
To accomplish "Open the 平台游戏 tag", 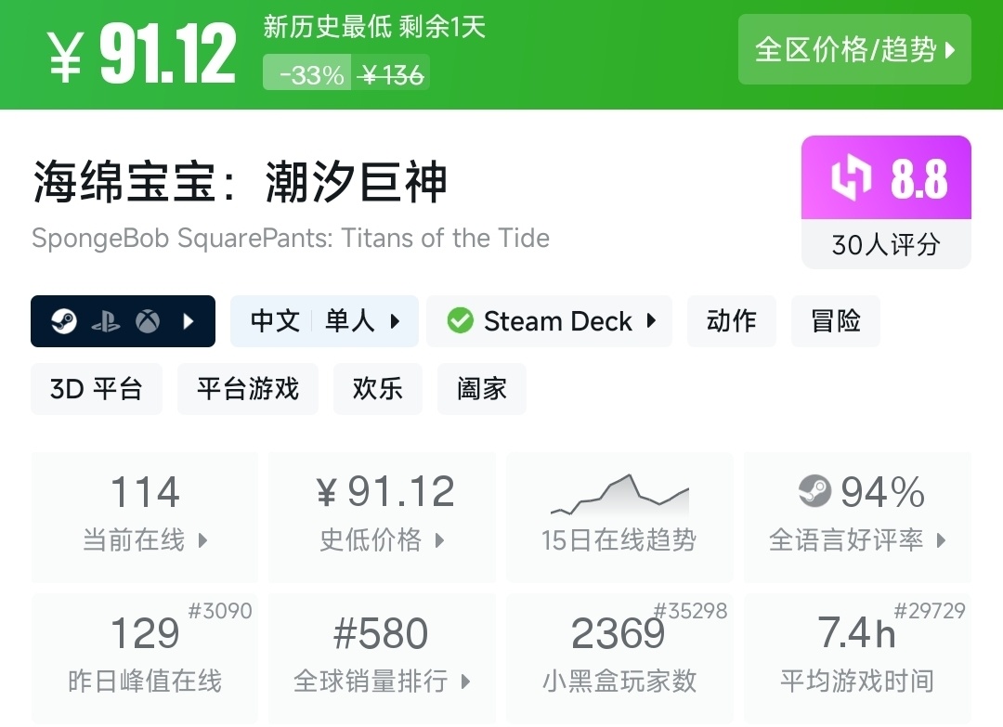I will pos(248,388).
